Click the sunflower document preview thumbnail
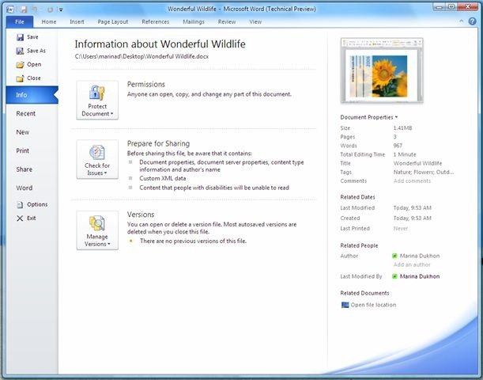Image resolution: width=483 pixels, height=380 pixels. [x=382, y=70]
